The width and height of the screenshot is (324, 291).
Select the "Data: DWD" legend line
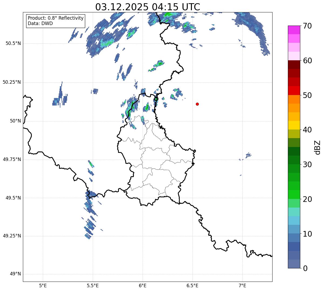point(40,23)
